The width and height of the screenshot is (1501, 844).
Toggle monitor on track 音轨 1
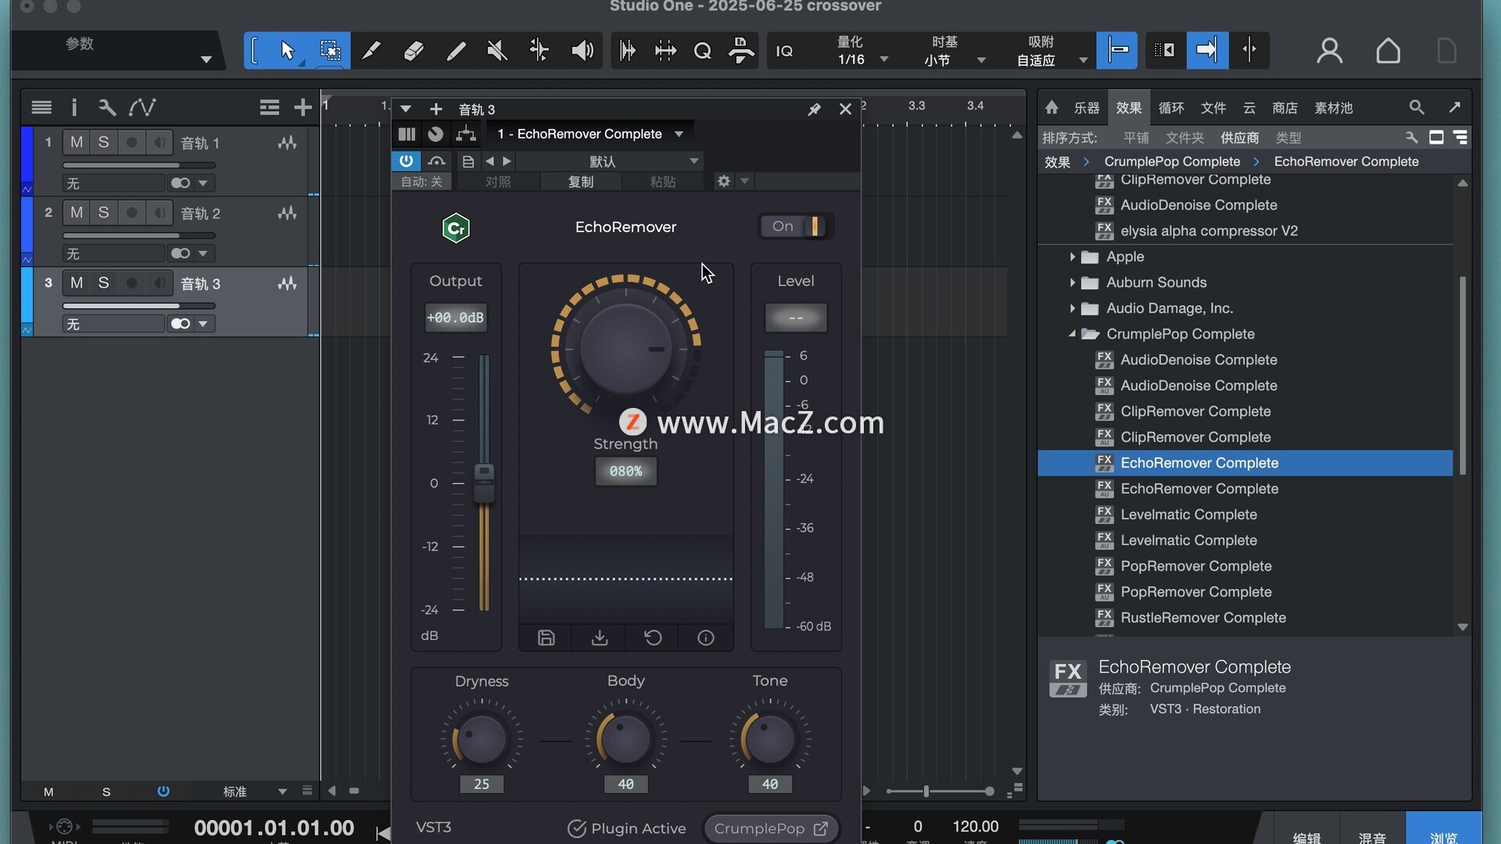pyautogui.click(x=159, y=142)
